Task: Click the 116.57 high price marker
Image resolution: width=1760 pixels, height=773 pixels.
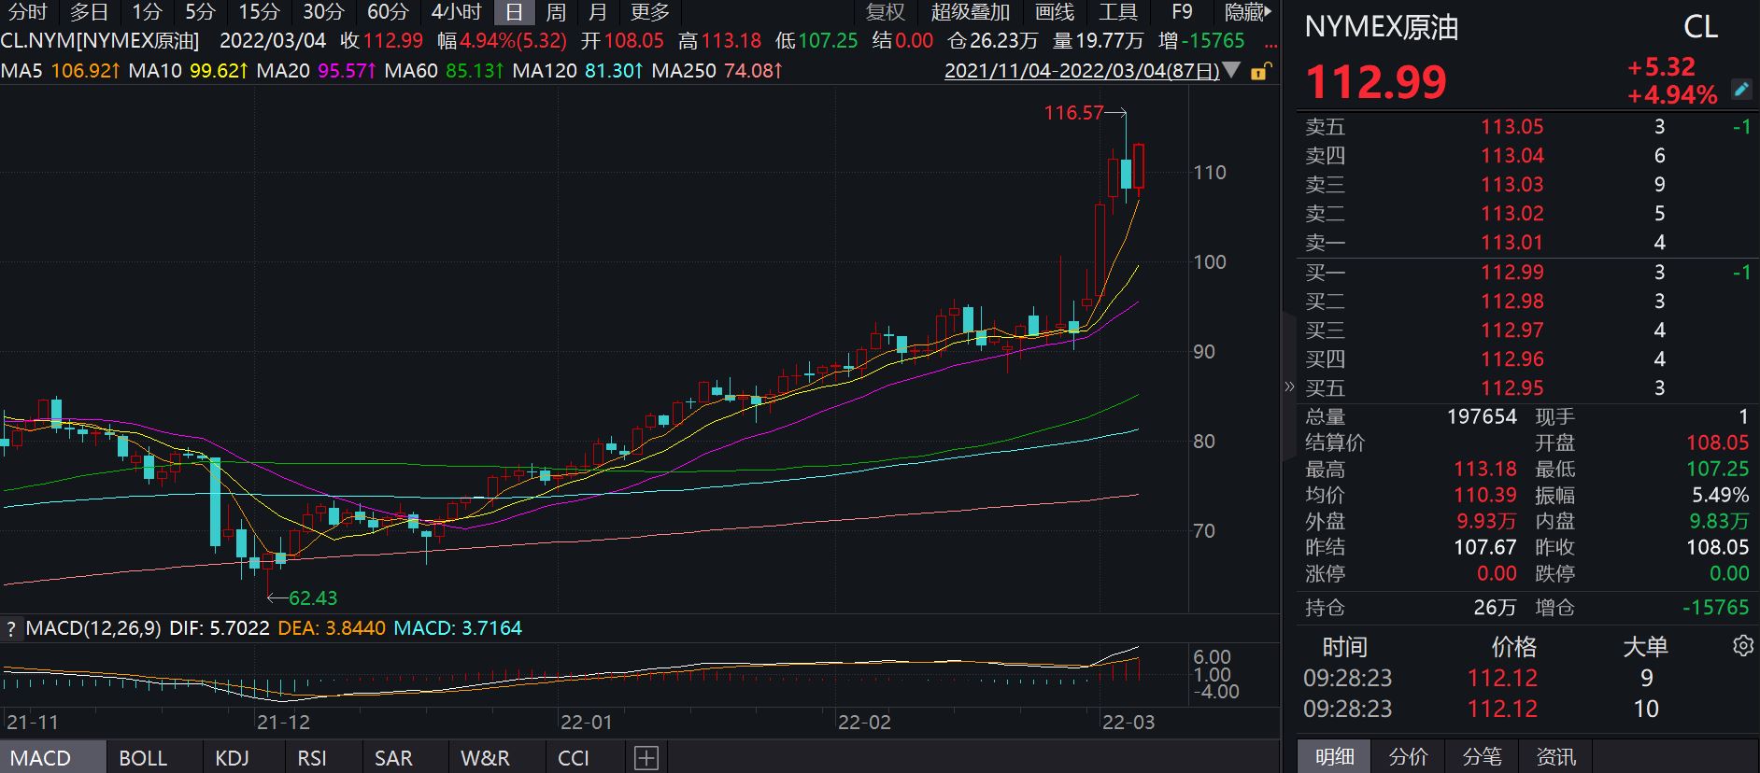Action: point(1073,113)
